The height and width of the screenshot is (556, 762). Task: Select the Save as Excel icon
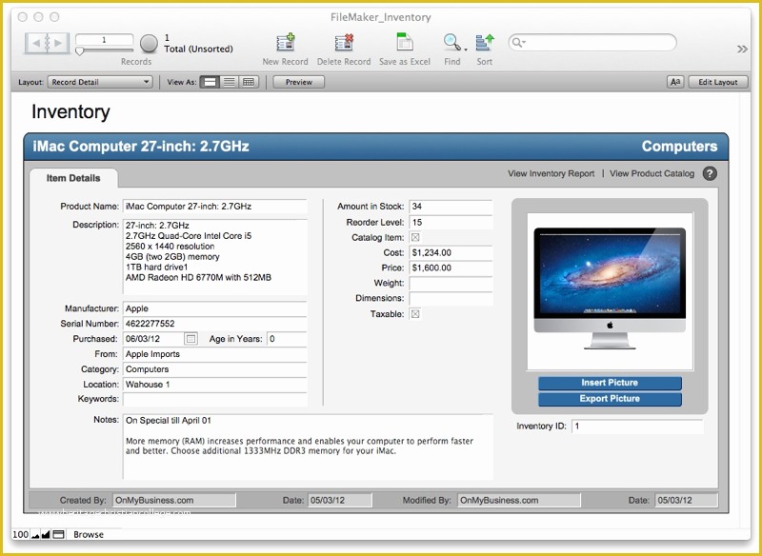pyautogui.click(x=405, y=43)
